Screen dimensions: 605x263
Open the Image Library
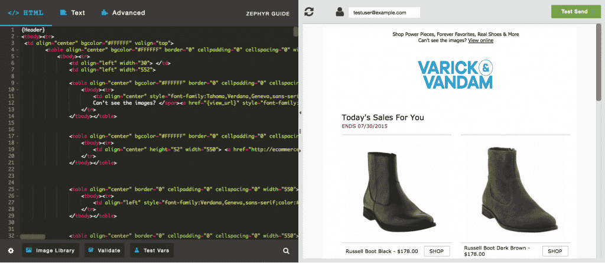pyautogui.click(x=51, y=251)
